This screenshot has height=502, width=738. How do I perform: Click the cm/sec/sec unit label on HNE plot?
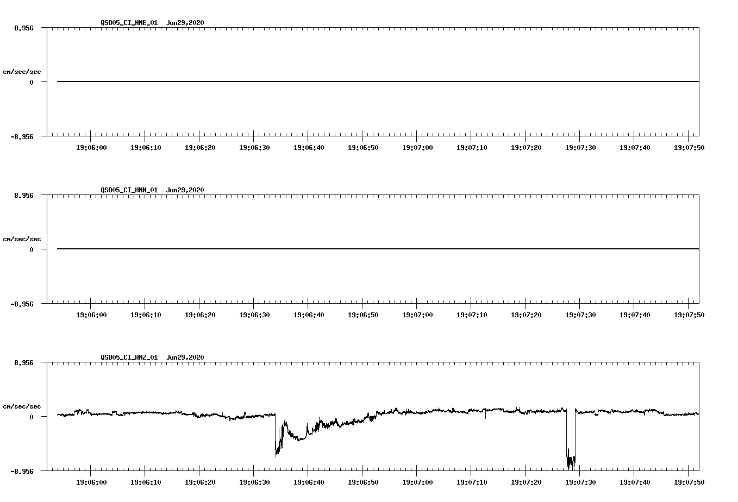22,72
